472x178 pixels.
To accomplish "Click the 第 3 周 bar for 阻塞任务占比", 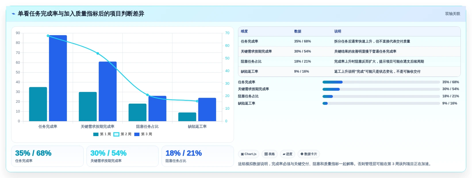I will 157,109.
